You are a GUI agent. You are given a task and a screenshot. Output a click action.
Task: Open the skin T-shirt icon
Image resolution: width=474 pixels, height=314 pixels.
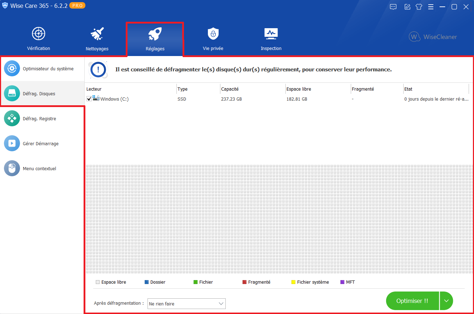tap(419, 7)
